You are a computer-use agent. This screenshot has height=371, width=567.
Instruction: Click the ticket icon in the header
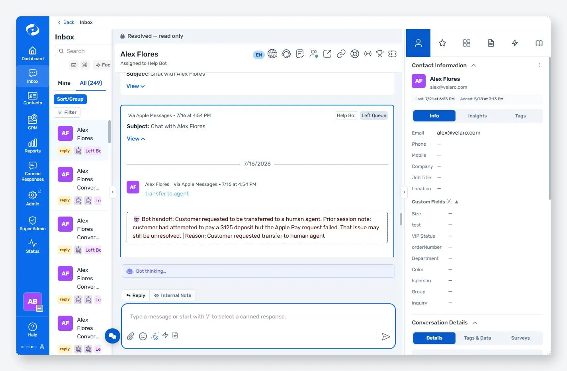coord(393,54)
